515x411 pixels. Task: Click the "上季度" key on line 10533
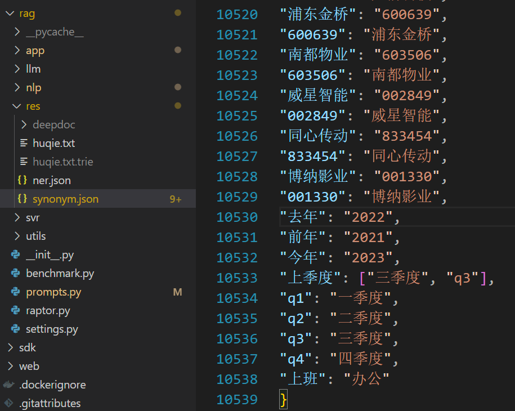click(310, 278)
